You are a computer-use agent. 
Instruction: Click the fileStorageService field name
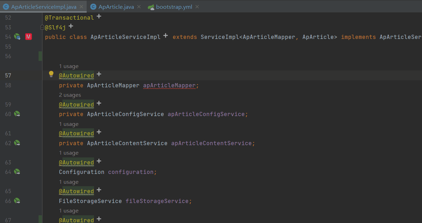pyautogui.click(x=157, y=201)
